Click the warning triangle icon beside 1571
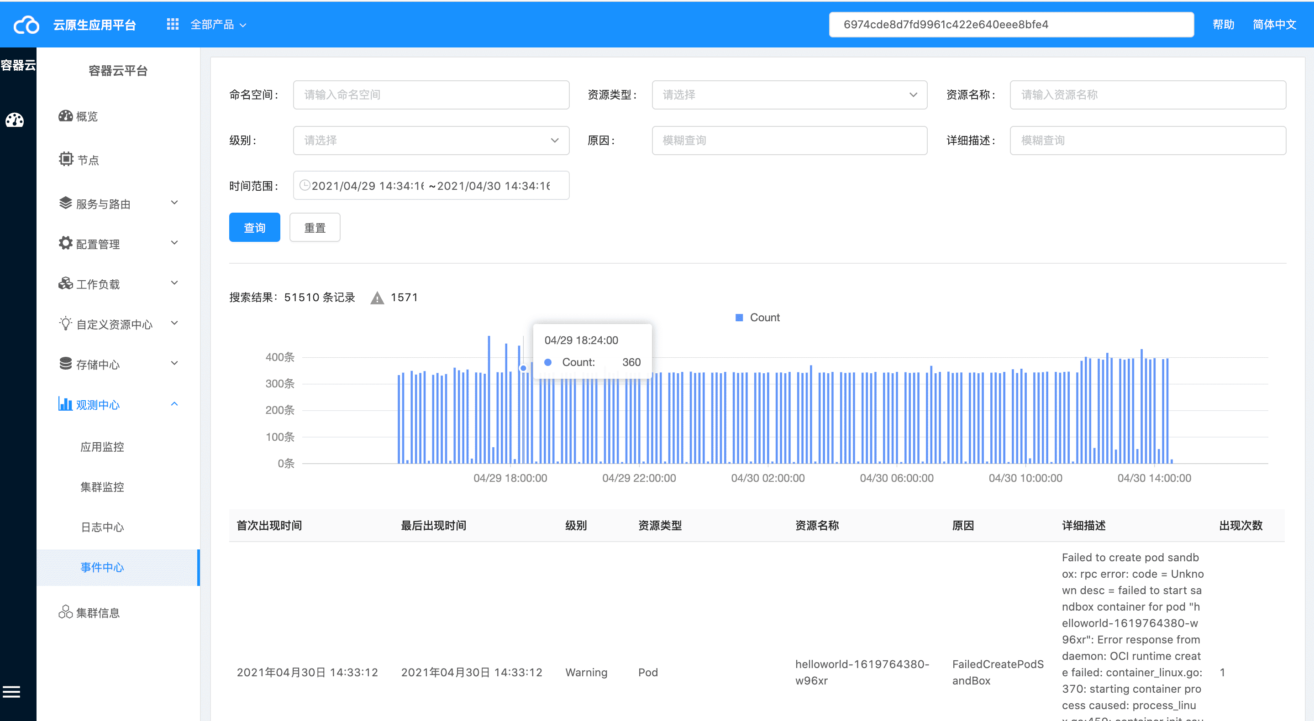 click(377, 298)
